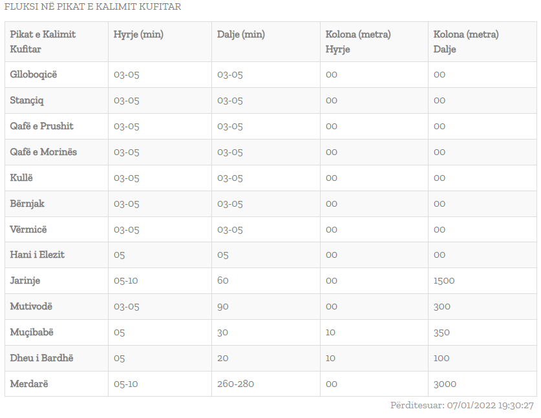Click the Glloboqicë border crossing row name
The height and width of the screenshot is (418, 541).
[34, 74]
